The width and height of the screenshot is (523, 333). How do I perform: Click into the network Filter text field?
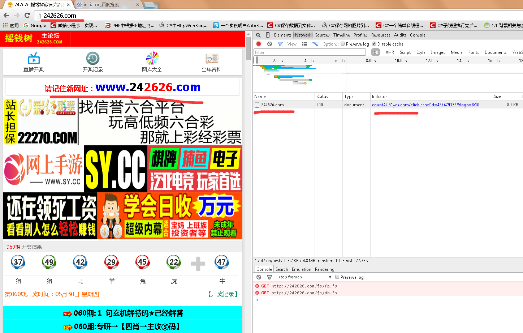tap(310, 52)
